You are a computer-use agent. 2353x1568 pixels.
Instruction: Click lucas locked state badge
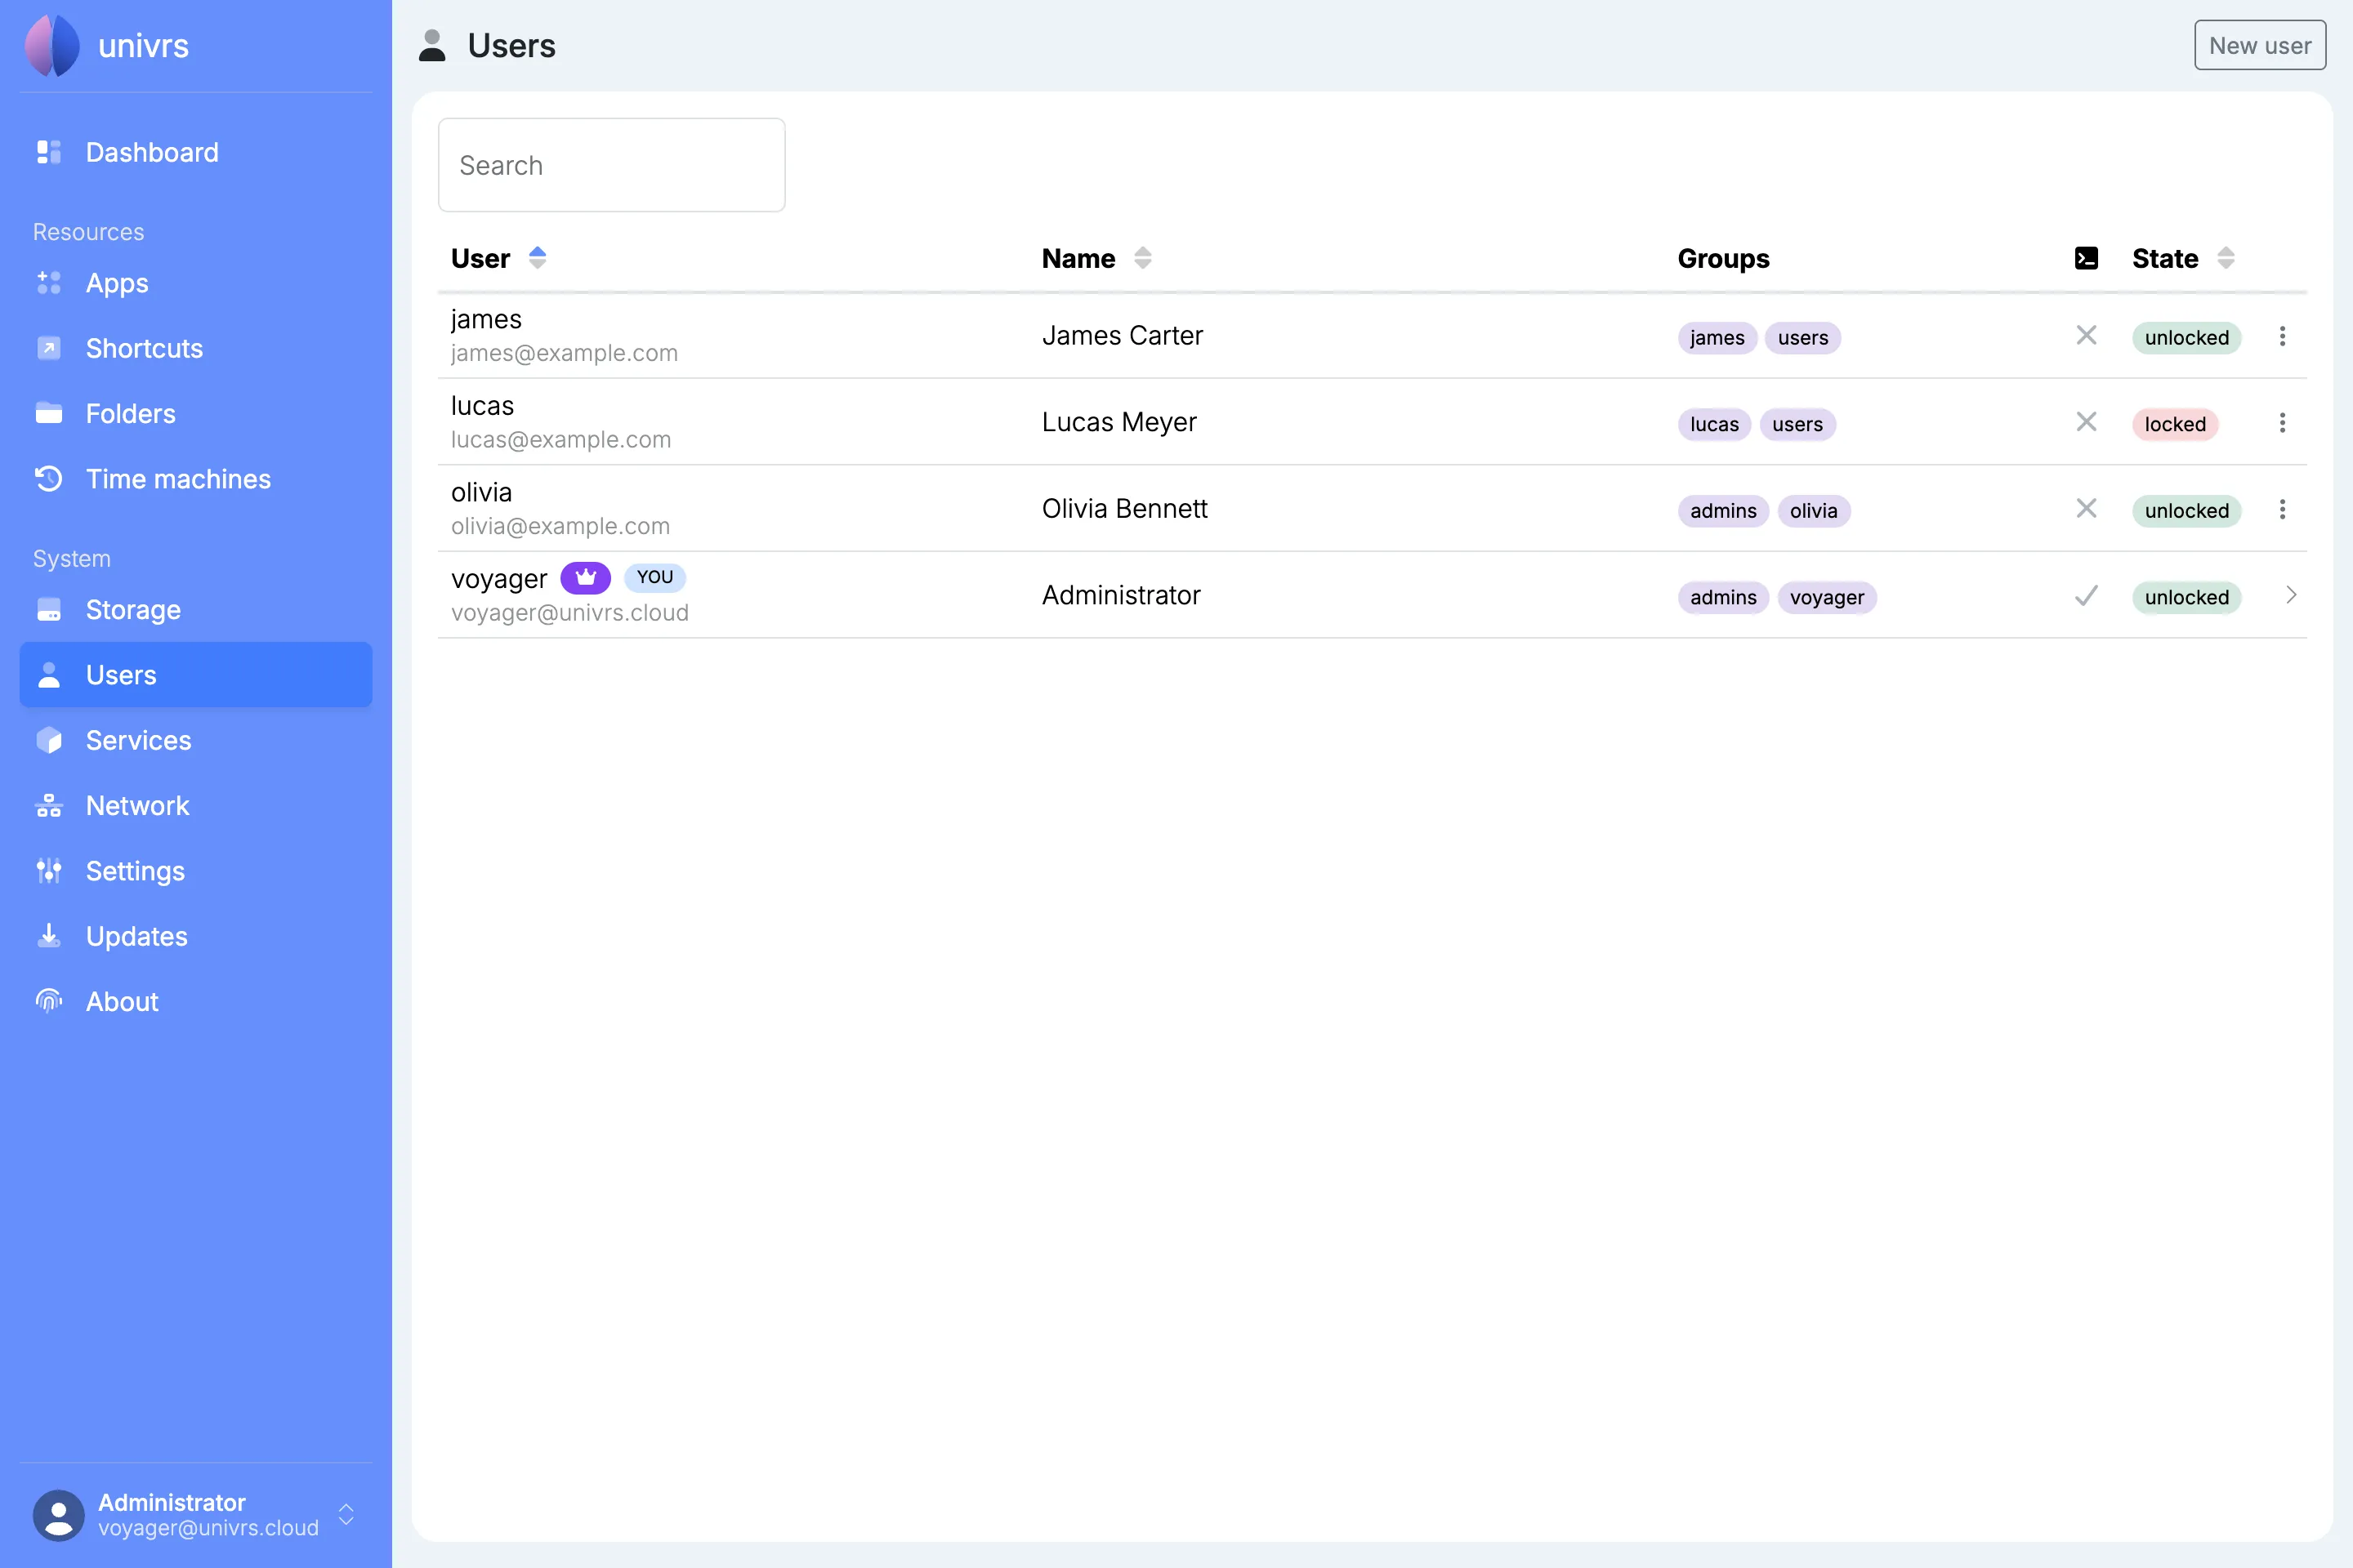(x=2175, y=424)
